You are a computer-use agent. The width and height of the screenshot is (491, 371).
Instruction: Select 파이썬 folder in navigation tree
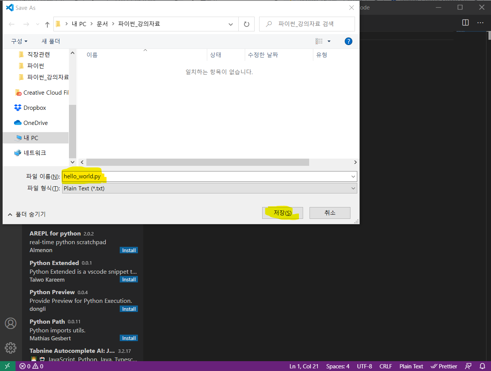point(36,66)
